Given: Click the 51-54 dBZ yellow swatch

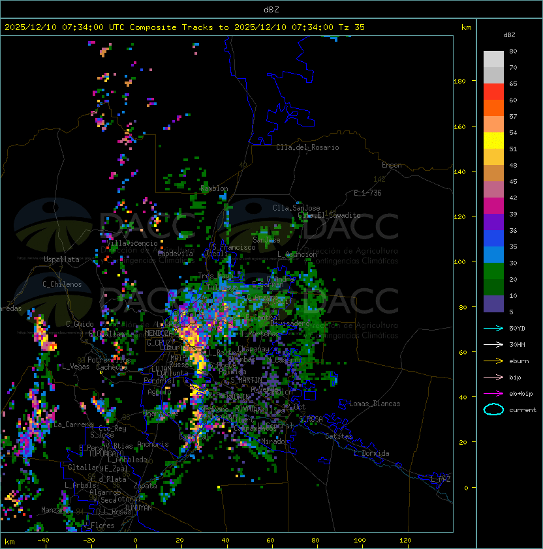Looking at the screenshot, I should click(493, 141).
